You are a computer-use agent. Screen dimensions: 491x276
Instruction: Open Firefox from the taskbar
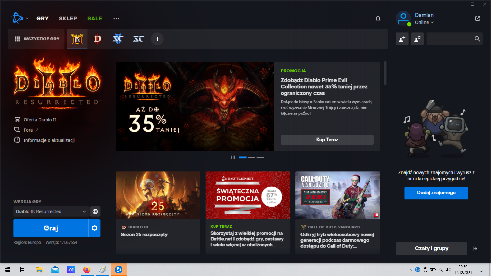point(87,270)
